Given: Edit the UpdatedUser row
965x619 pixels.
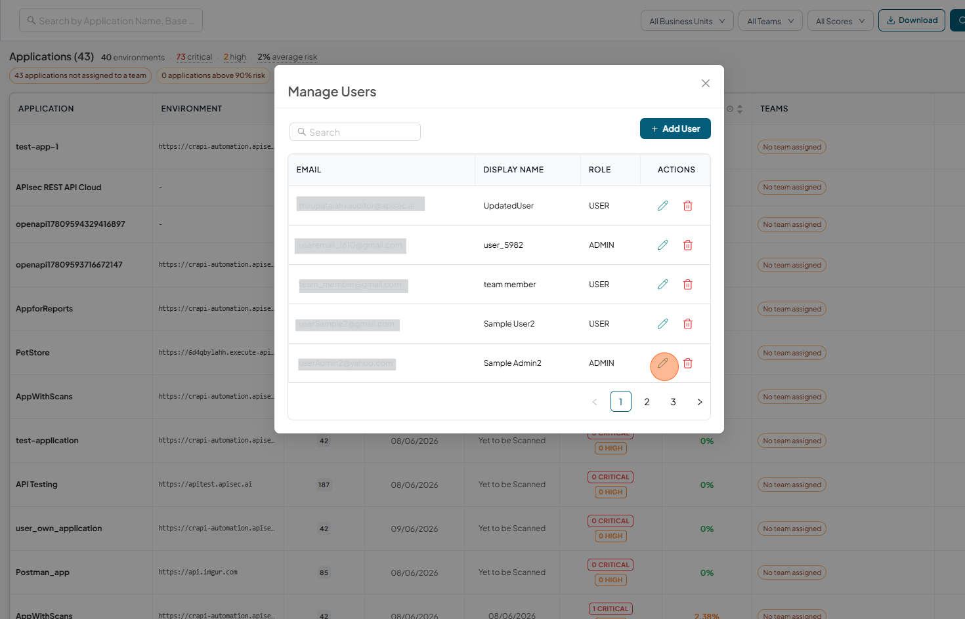Looking at the screenshot, I should coord(663,206).
